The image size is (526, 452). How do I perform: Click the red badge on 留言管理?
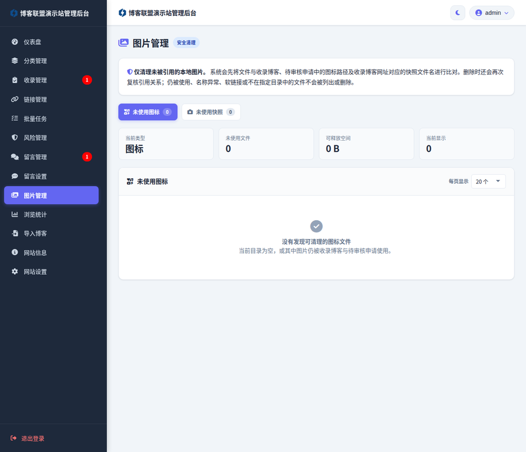87,157
